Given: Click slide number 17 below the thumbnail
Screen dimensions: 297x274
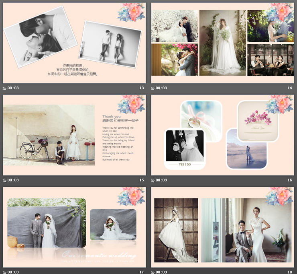Looking at the screenshot, I should (141, 272).
